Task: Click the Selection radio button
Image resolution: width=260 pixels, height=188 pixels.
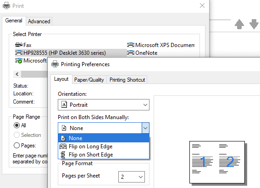Action: [x=17, y=135]
